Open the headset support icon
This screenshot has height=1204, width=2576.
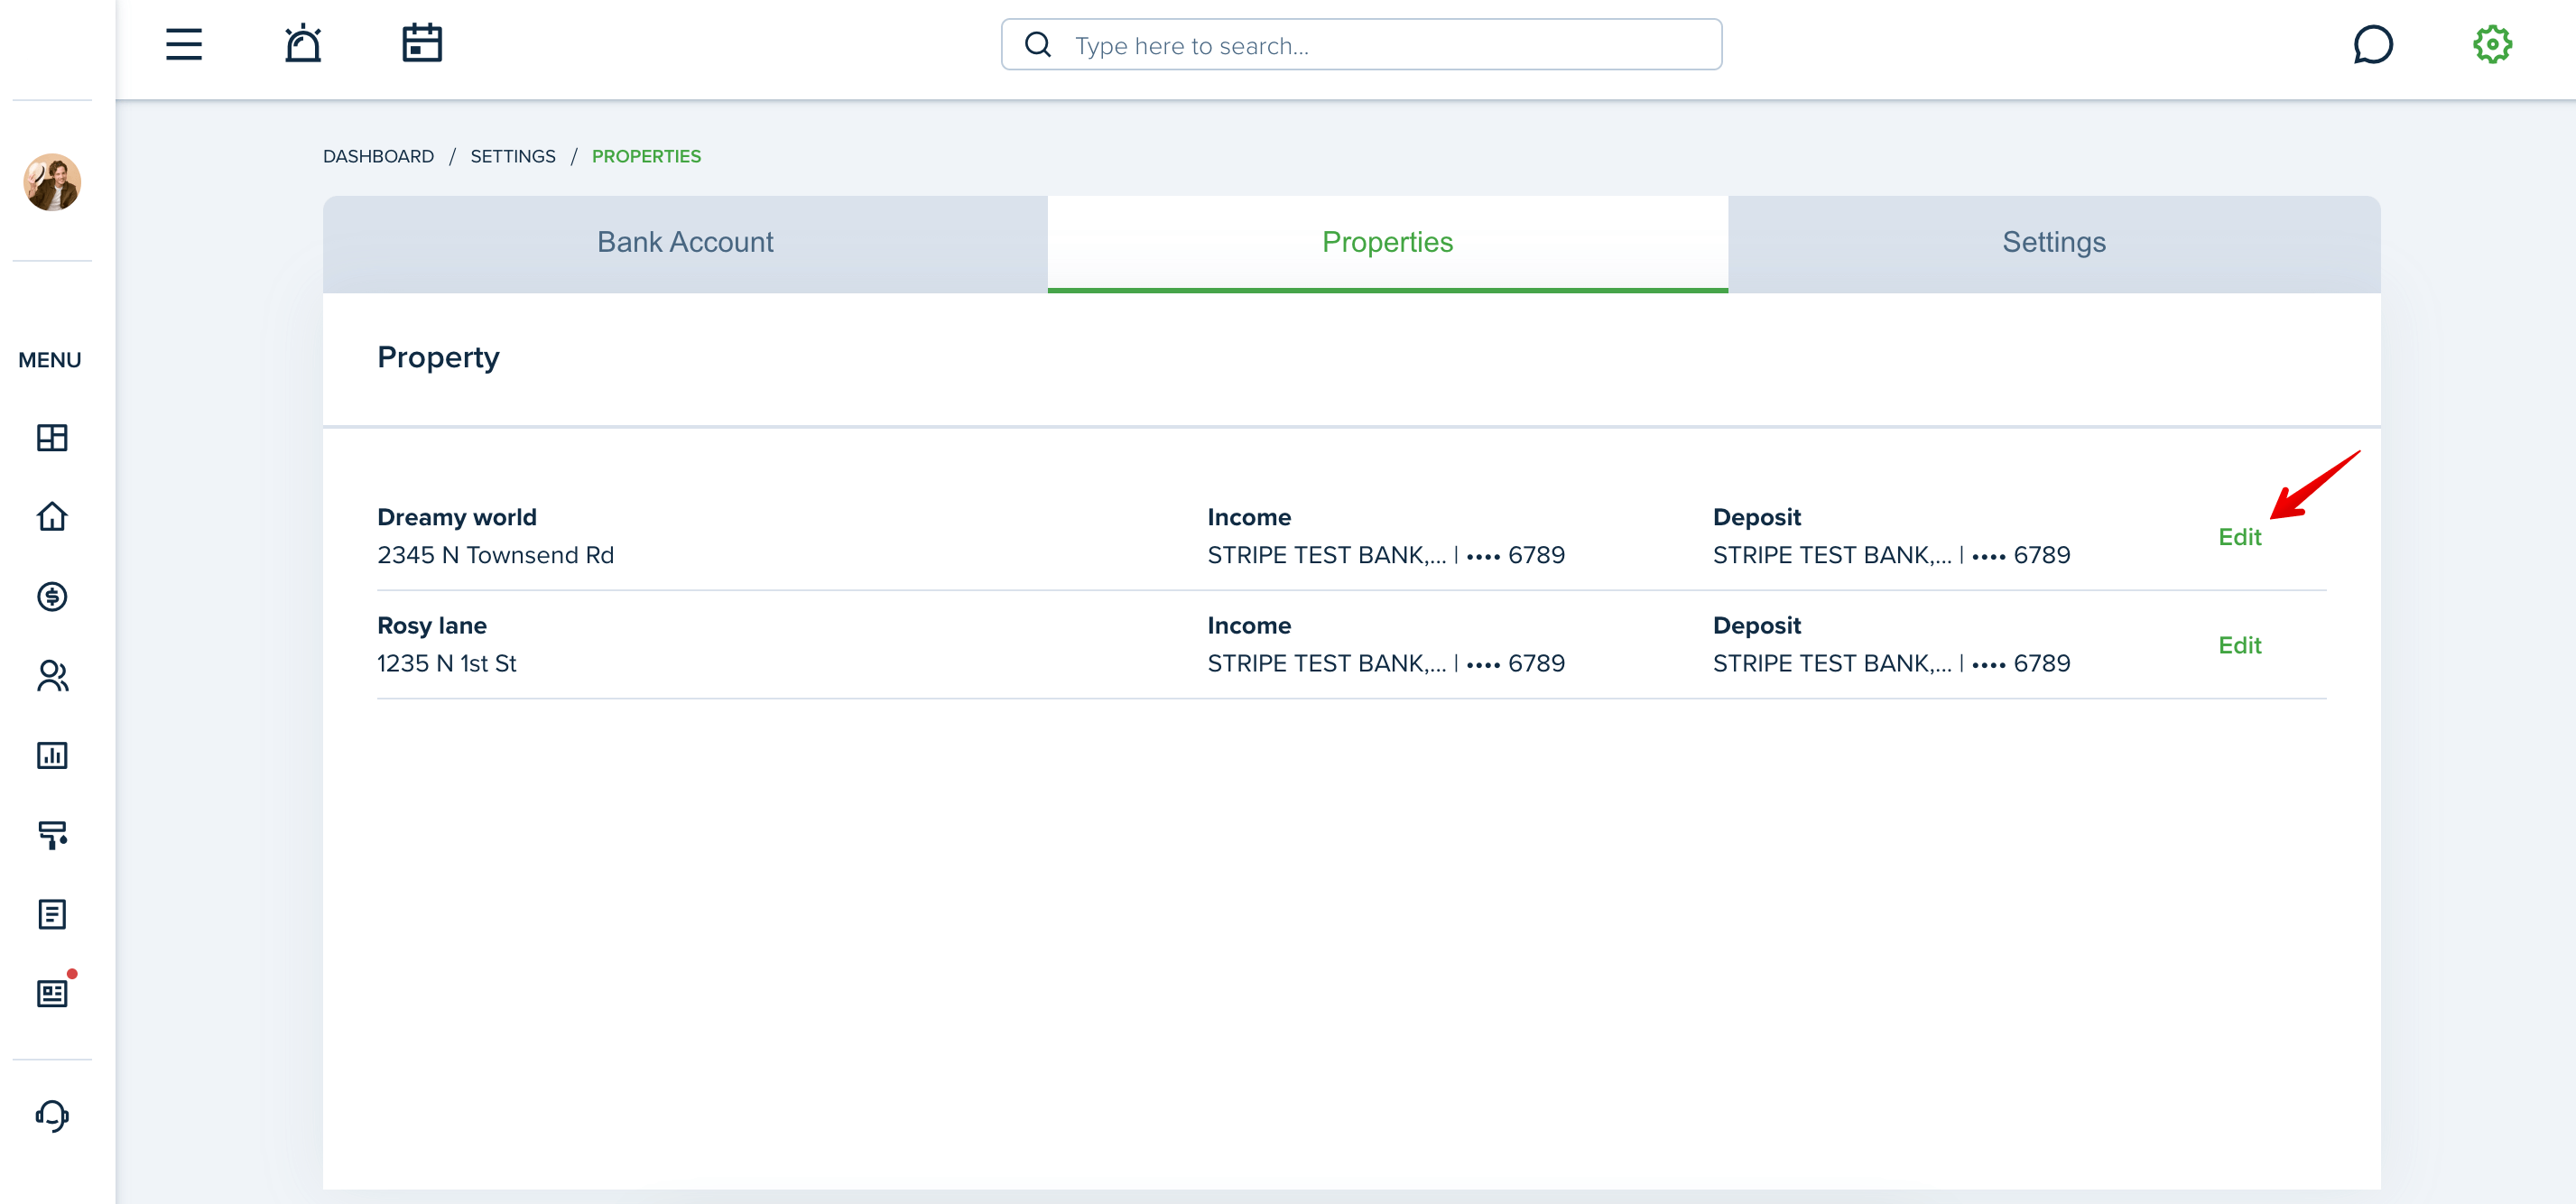tap(52, 1116)
